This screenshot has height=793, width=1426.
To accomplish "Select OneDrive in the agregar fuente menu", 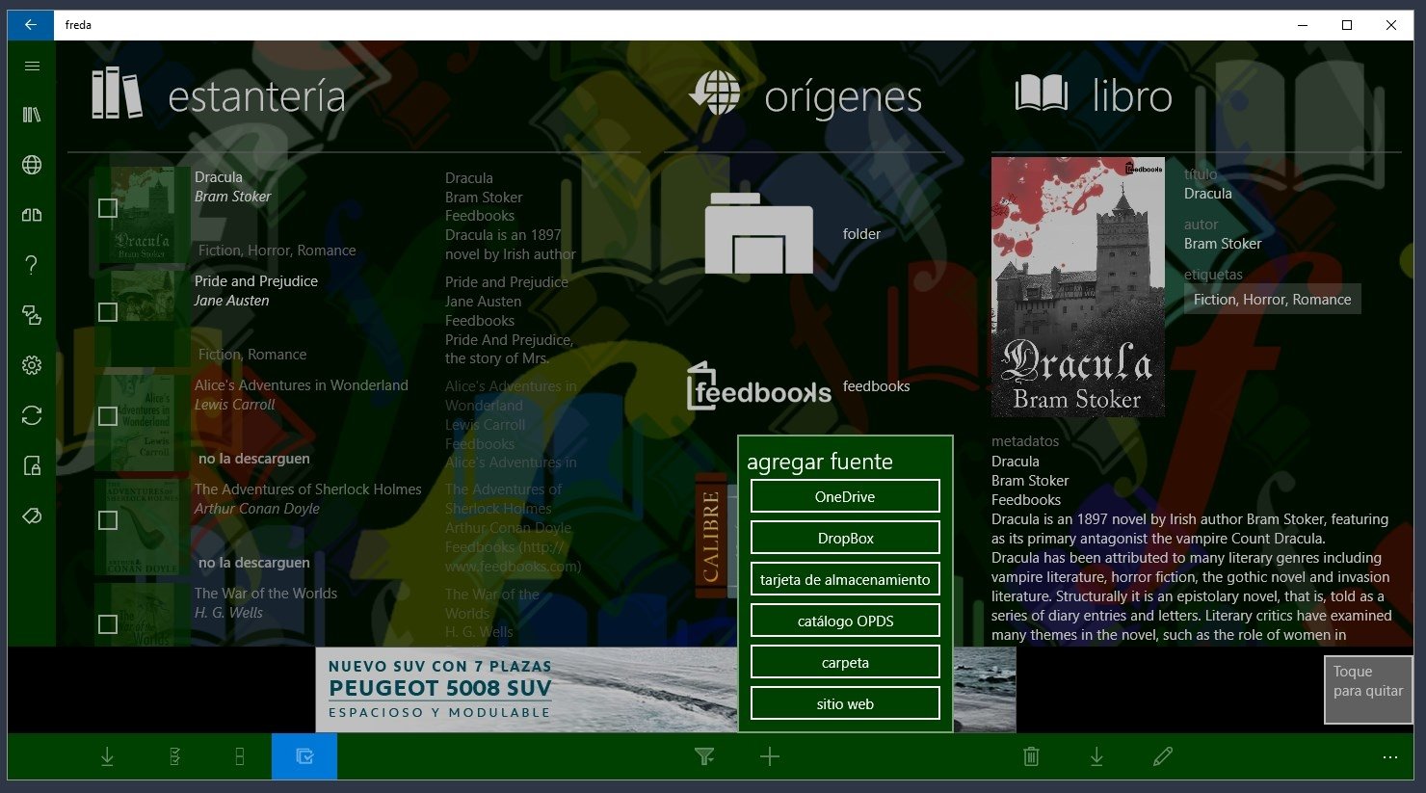I will tap(845, 496).
